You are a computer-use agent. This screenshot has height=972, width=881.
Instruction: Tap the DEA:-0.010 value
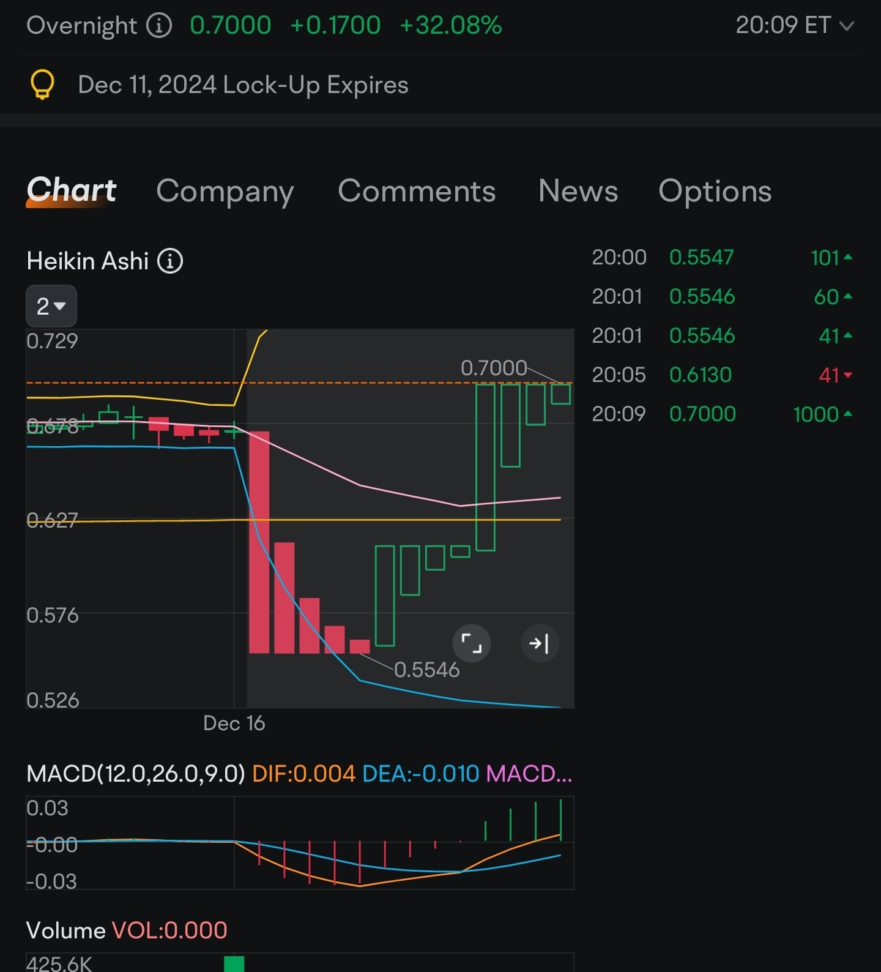420,774
